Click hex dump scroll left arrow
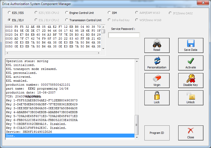Screen dimensions: 211x148 [x=7, y=53]
